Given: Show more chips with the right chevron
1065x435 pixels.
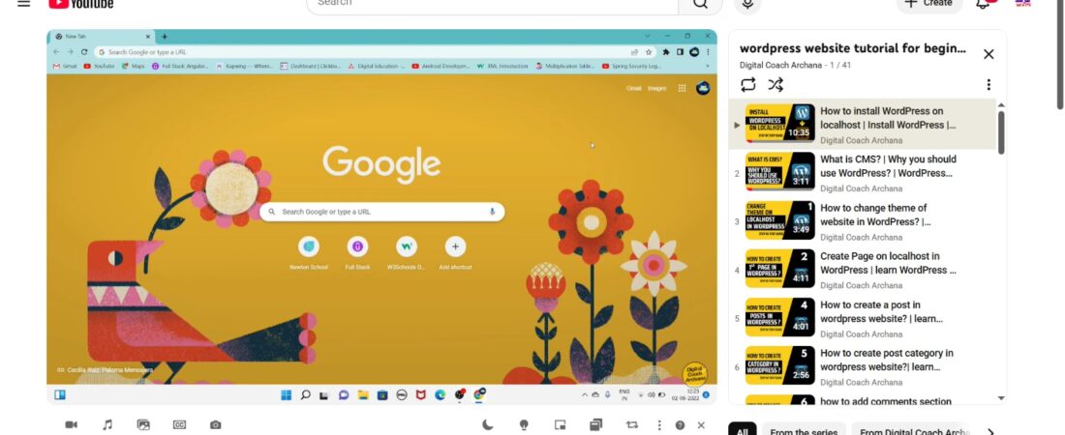Looking at the screenshot, I should (x=990, y=431).
